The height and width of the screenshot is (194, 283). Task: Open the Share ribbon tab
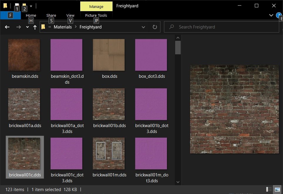tap(51, 15)
